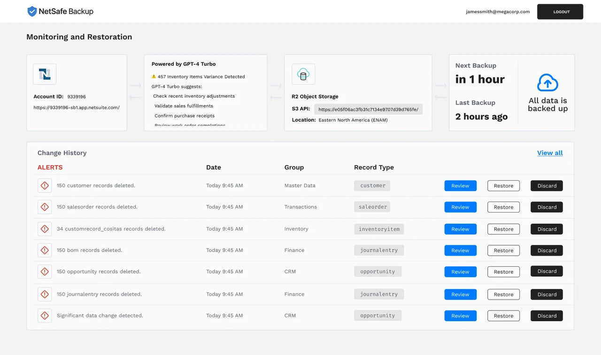
Task: Click the journalentry tag in bom row
Action: click(379, 250)
